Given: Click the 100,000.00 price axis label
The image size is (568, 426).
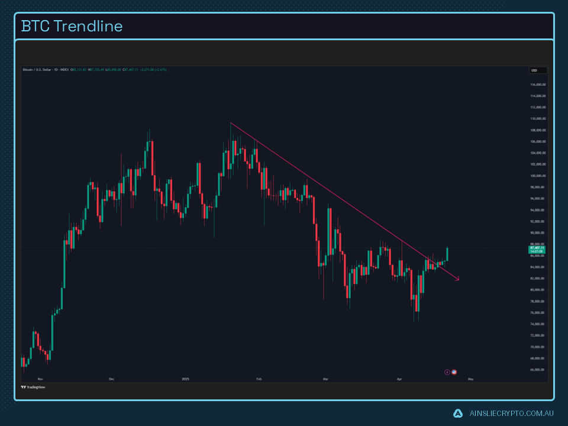Looking at the screenshot, I should click(538, 176).
